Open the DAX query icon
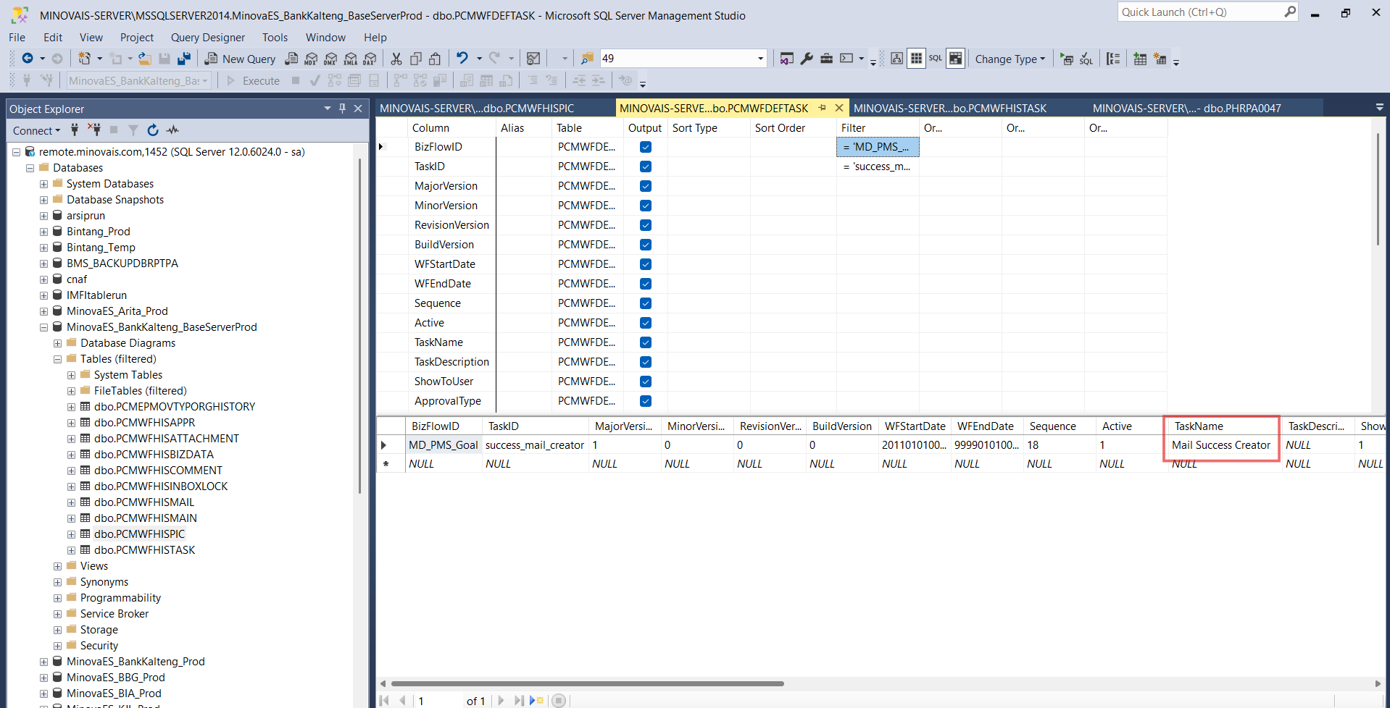The width and height of the screenshot is (1390, 708). pos(370,59)
